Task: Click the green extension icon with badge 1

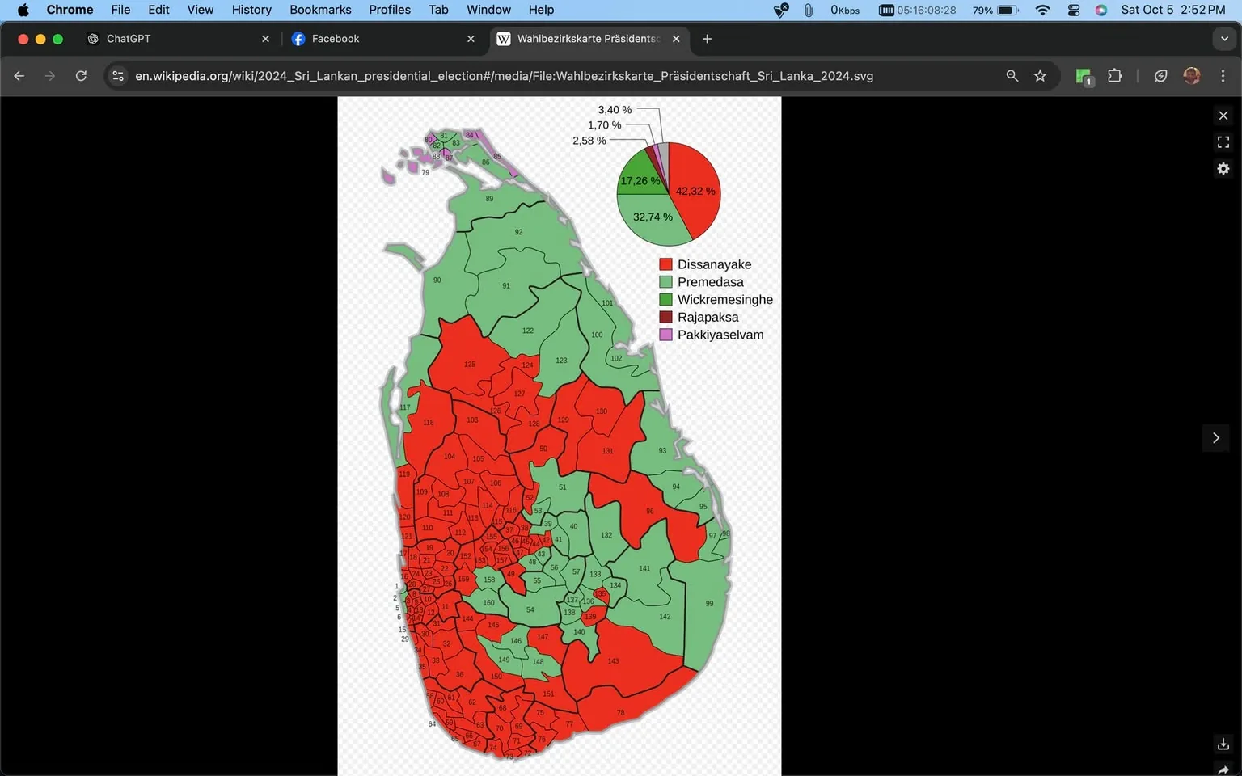Action: point(1083,75)
